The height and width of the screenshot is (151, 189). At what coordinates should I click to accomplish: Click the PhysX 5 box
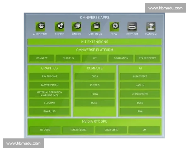pos(94,85)
